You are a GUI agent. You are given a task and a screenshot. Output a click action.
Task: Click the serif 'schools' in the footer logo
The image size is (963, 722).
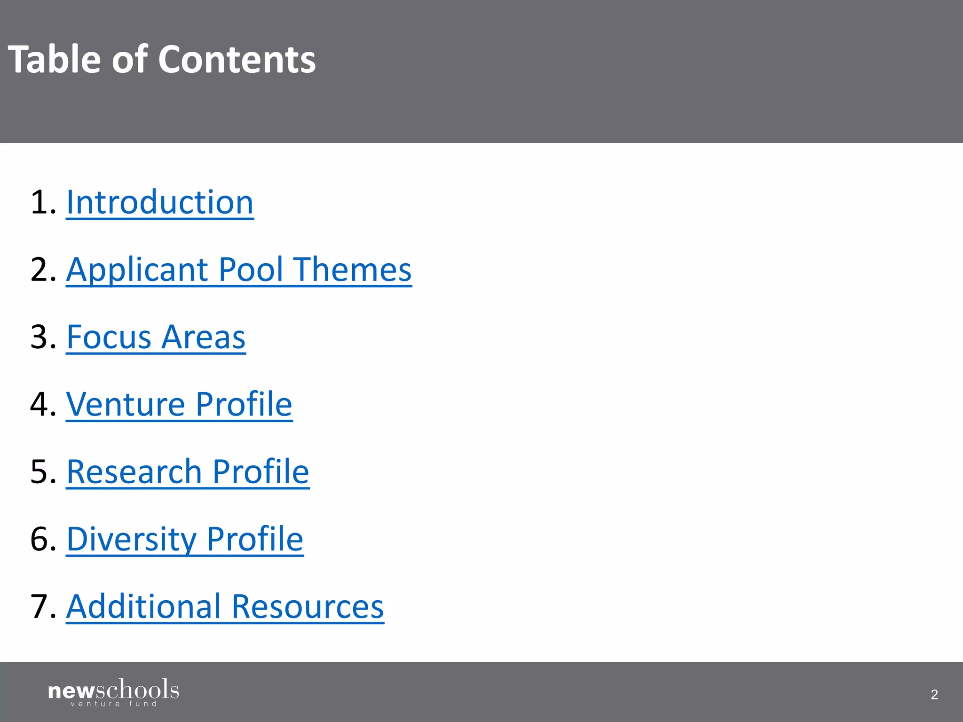(x=137, y=690)
